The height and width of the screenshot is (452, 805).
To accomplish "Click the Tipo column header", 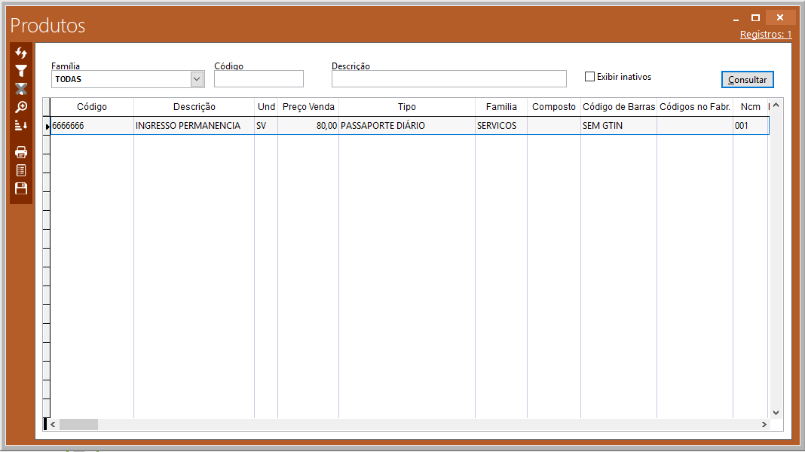I will (407, 107).
